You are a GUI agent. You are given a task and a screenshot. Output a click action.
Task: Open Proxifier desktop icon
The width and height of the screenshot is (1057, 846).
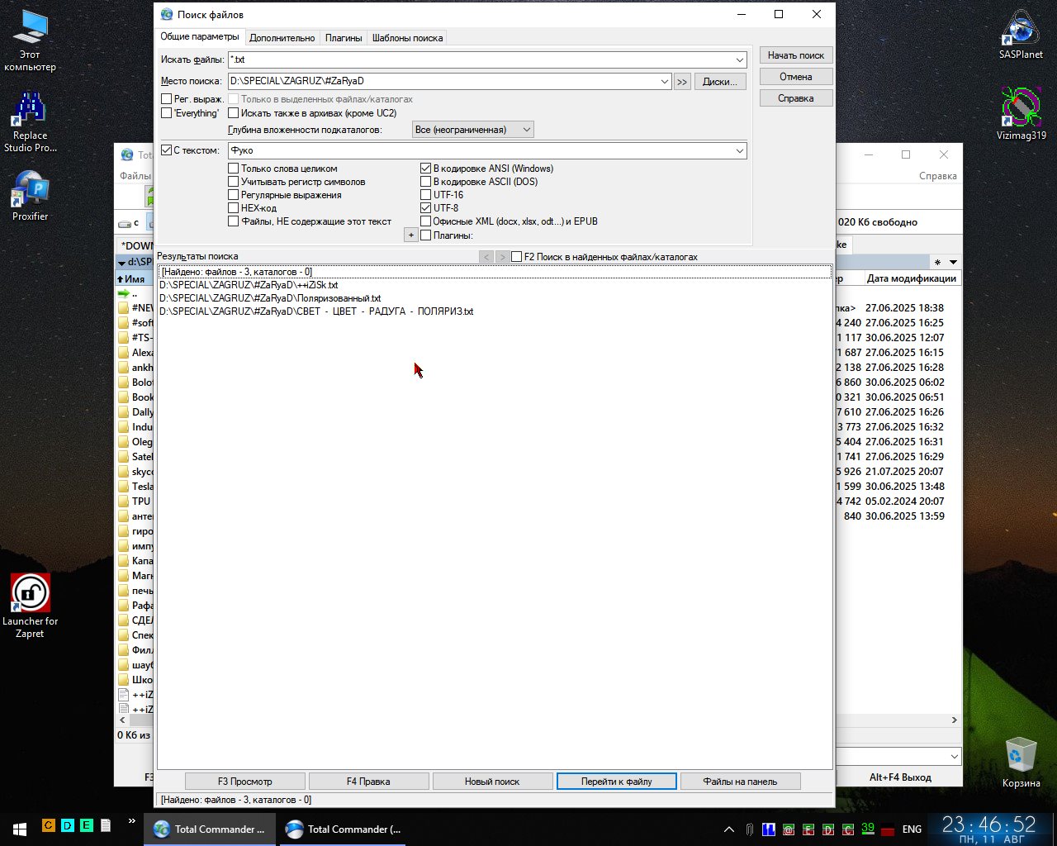tap(30, 192)
